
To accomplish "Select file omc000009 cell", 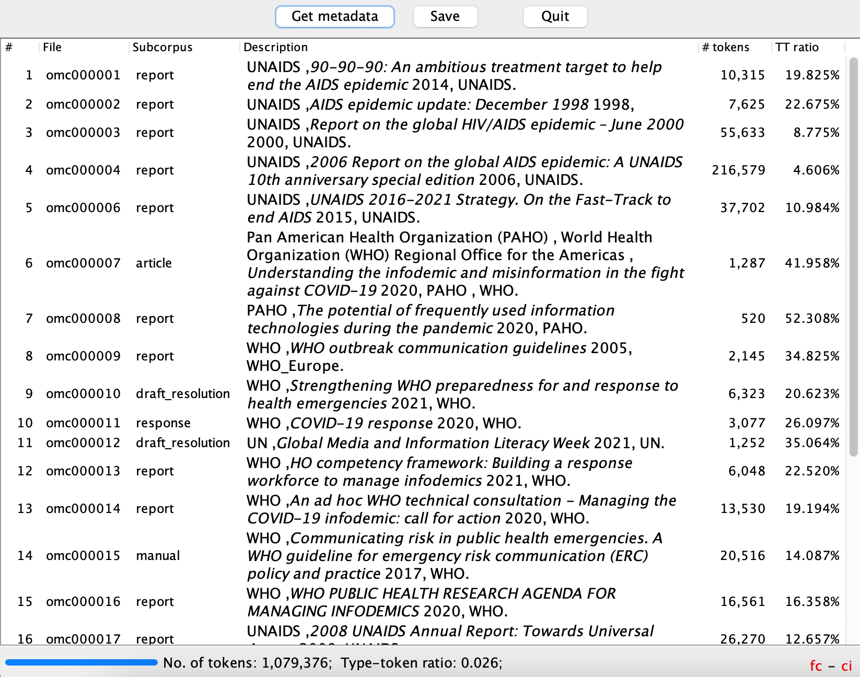I will click(x=83, y=356).
